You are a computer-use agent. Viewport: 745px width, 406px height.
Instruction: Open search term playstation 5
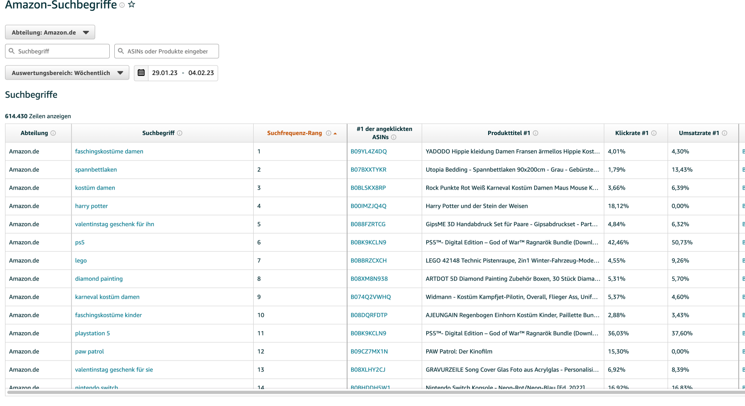[x=92, y=333]
